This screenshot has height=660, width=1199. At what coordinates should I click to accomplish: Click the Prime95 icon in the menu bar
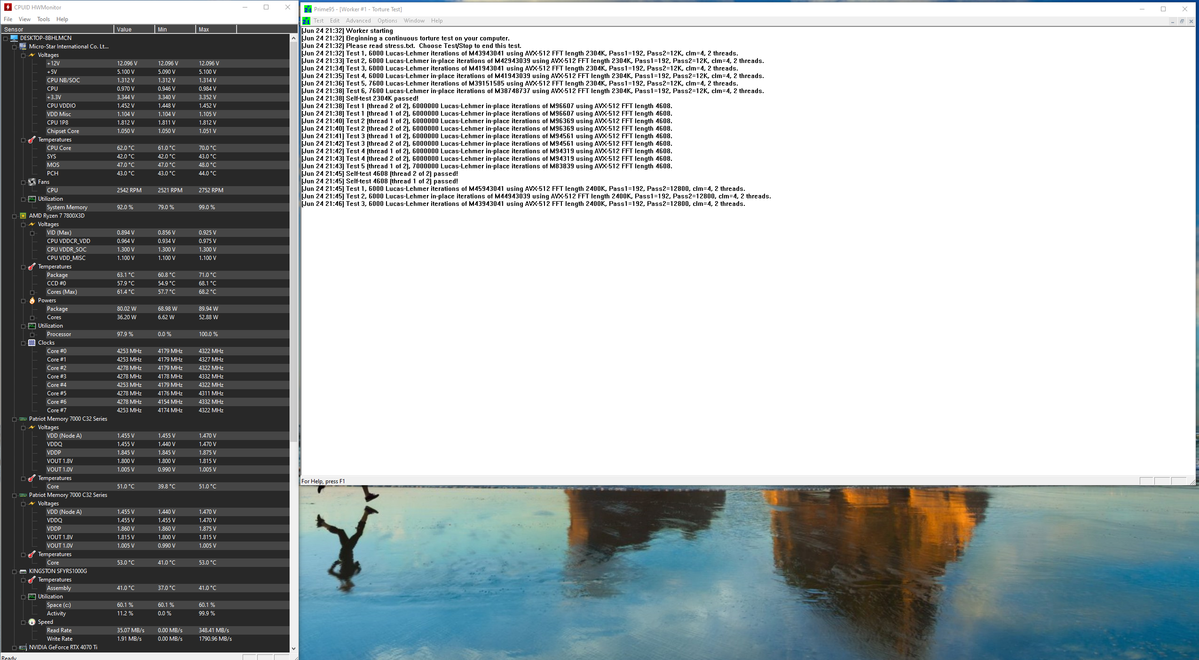[306, 21]
